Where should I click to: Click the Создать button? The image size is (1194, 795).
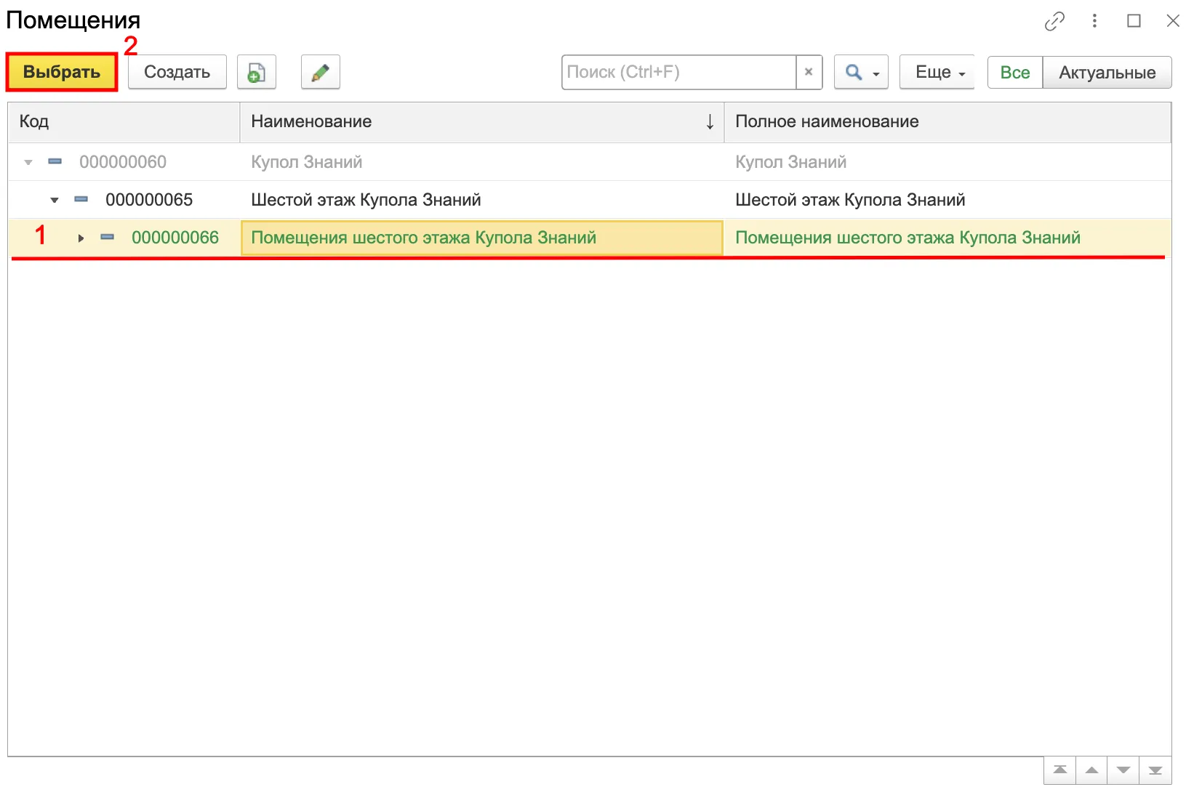pyautogui.click(x=177, y=72)
